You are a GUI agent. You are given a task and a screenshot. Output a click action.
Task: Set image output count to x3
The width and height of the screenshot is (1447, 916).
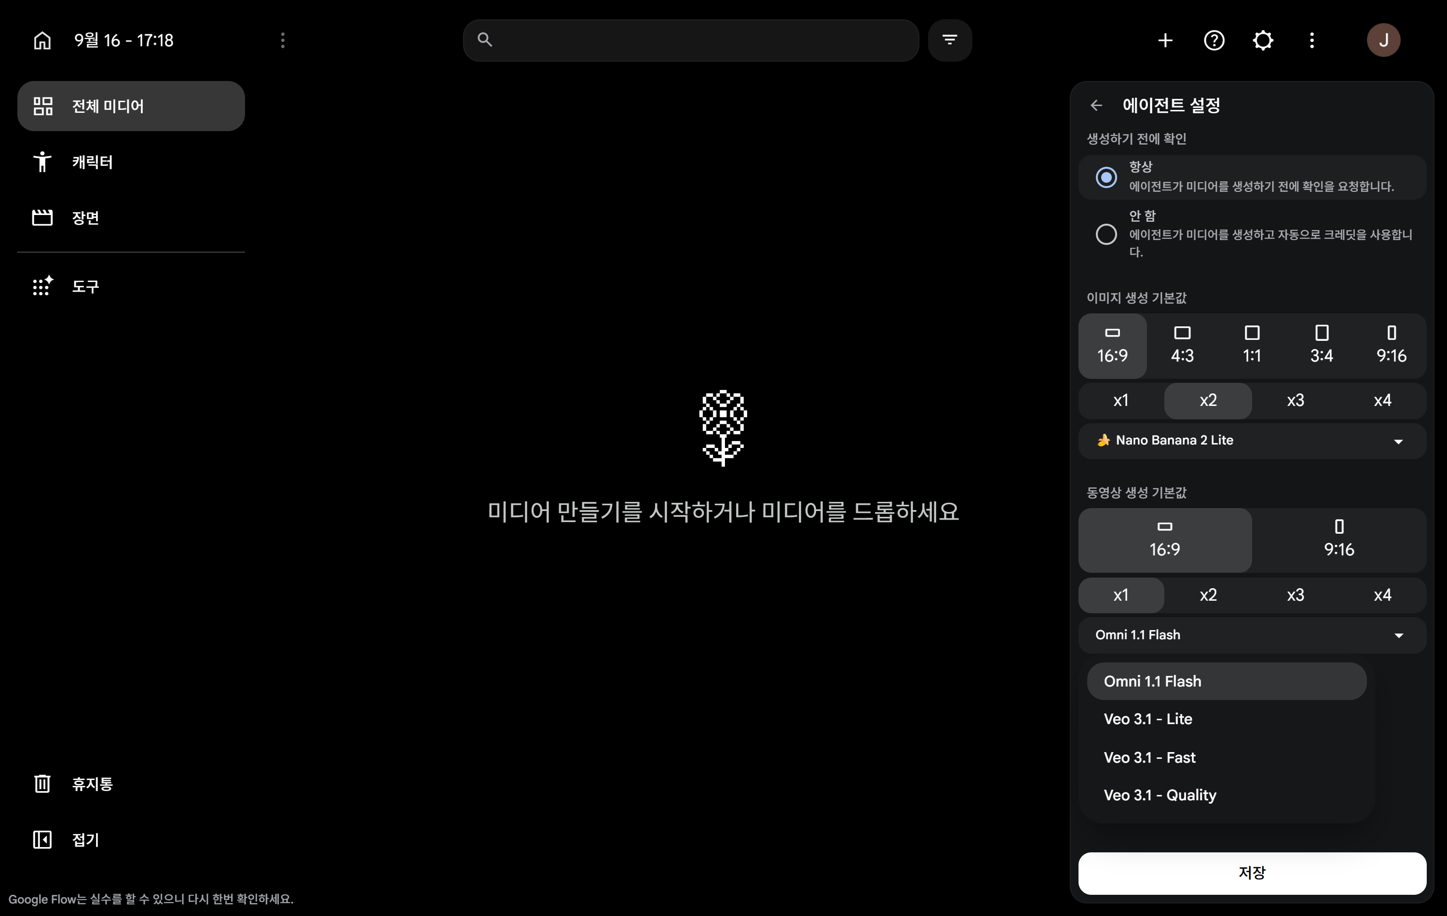pos(1295,401)
